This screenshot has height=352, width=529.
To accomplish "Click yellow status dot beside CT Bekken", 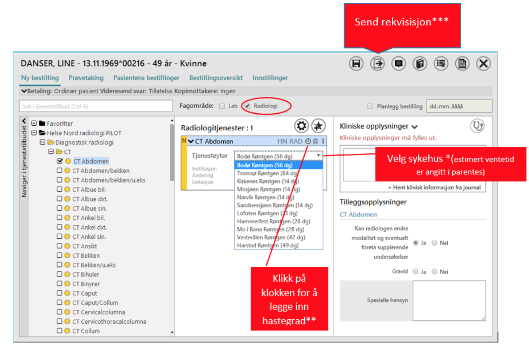I will tap(67, 255).
